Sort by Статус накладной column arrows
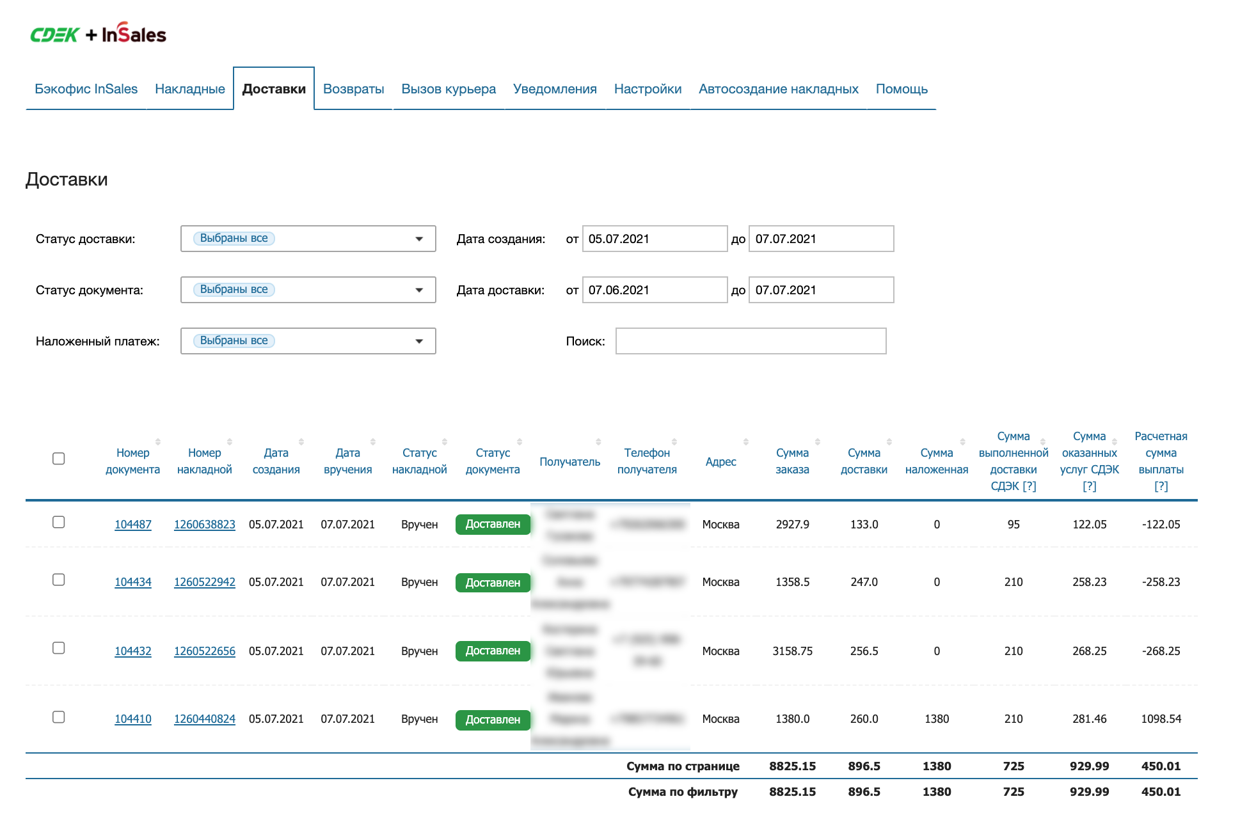The height and width of the screenshot is (815, 1240). coord(445,441)
